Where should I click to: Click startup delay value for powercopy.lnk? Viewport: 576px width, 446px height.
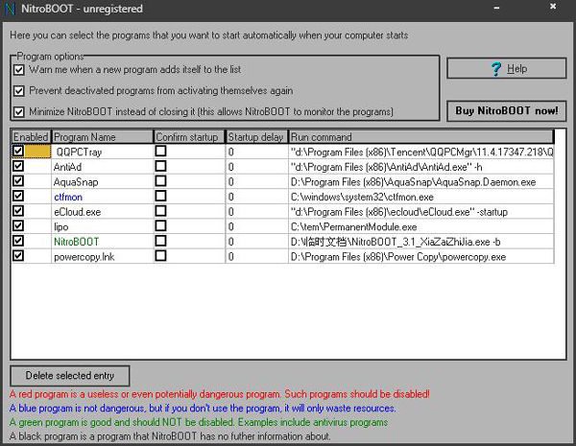tap(230, 257)
